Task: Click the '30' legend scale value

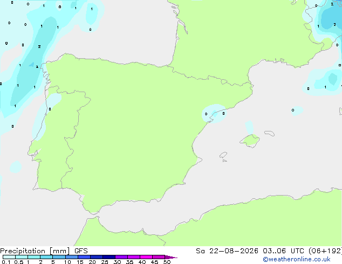Action: coord(117,262)
